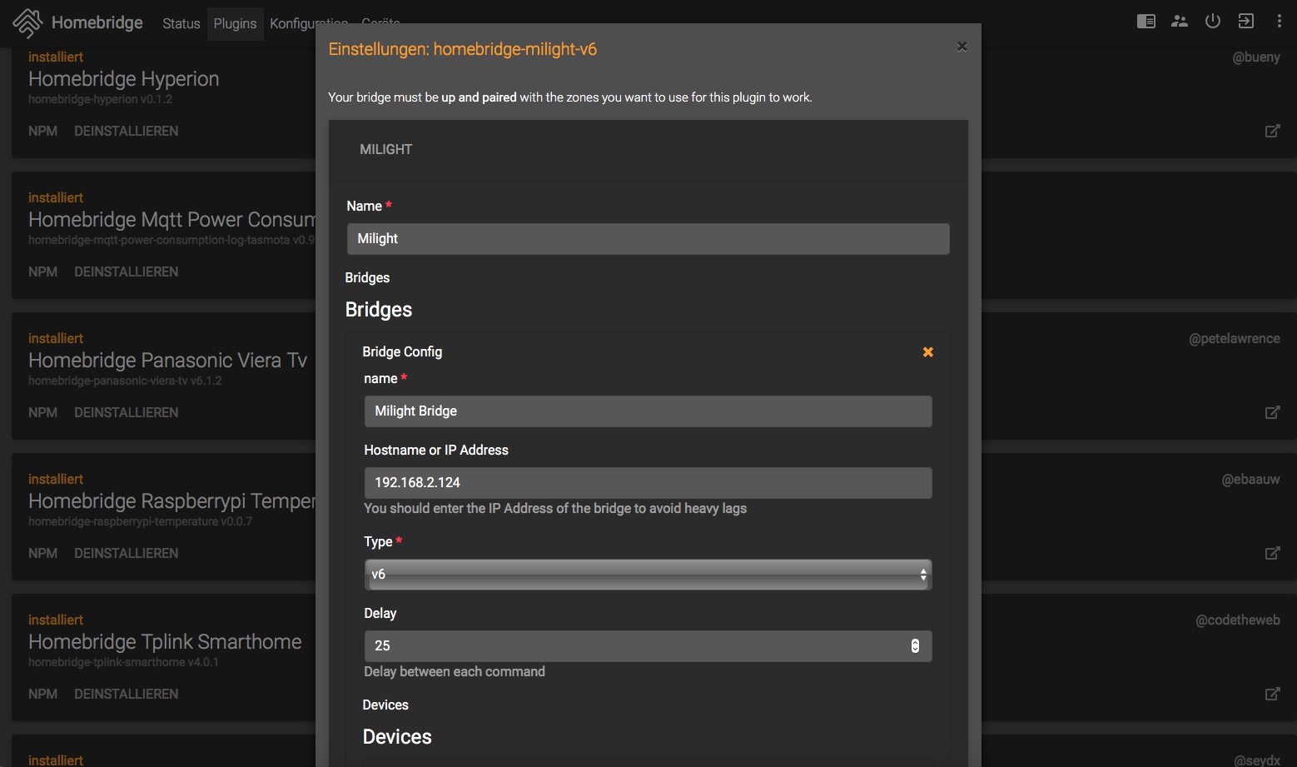Open external link for Homebridge Hyperion
This screenshot has width=1297, height=767.
pos(1272,131)
